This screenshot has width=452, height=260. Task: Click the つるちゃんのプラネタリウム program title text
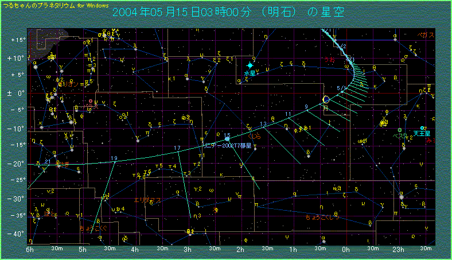pyautogui.click(x=38, y=4)
